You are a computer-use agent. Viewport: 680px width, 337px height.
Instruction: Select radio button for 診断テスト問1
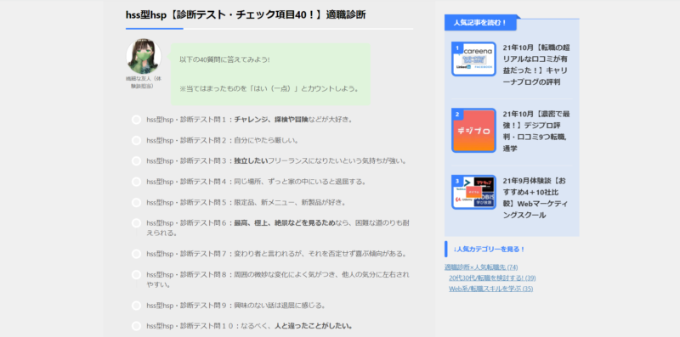pos(136,120)
